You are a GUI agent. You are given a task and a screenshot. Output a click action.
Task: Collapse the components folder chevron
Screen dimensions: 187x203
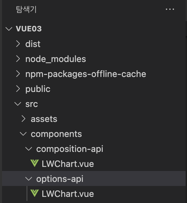point(23,134)
